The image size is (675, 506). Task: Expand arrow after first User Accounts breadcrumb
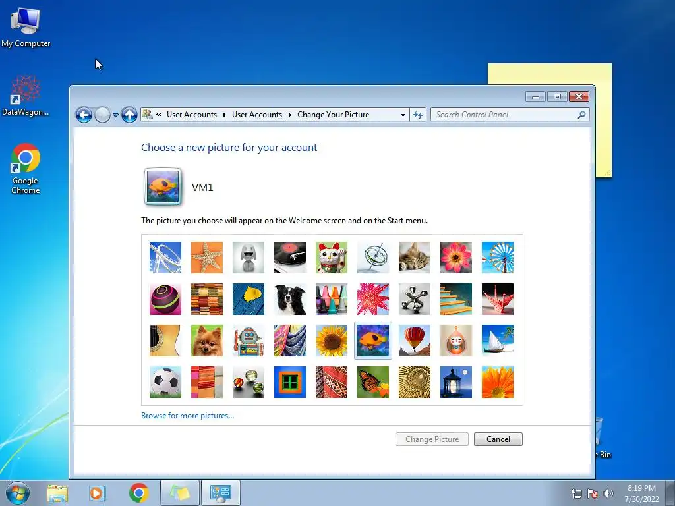[x=224, y=115]
